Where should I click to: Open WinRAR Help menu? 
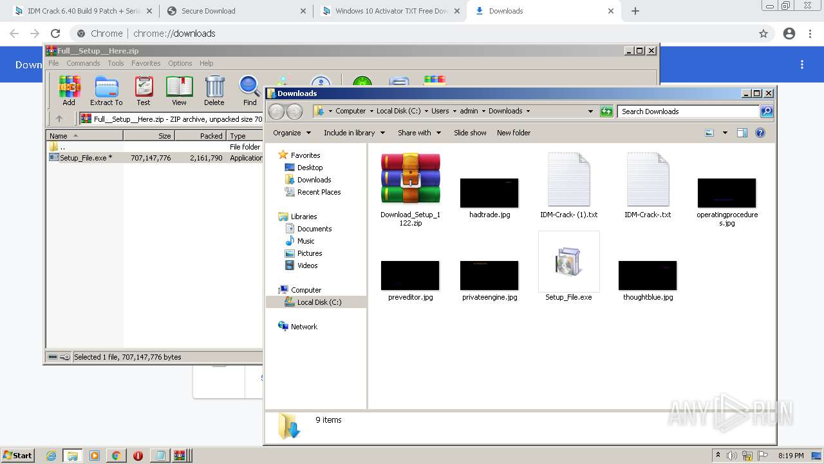206,63
